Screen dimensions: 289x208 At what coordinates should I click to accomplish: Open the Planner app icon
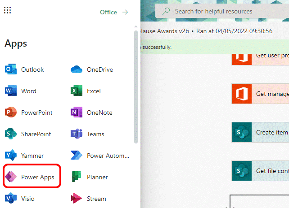tap(77, 177)
